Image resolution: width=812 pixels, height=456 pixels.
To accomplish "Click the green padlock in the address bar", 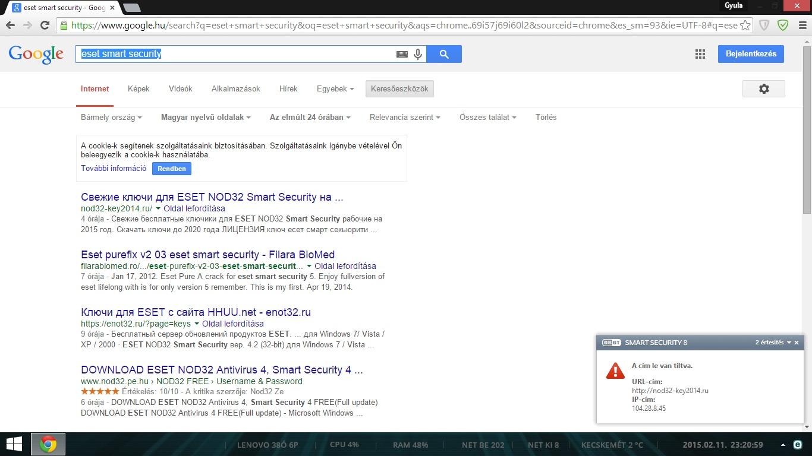I will coord(64,26).
